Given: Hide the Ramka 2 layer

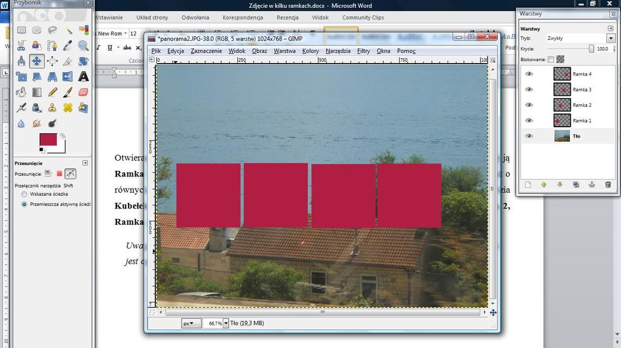Looking at the screenshot, I should point(529,105).
